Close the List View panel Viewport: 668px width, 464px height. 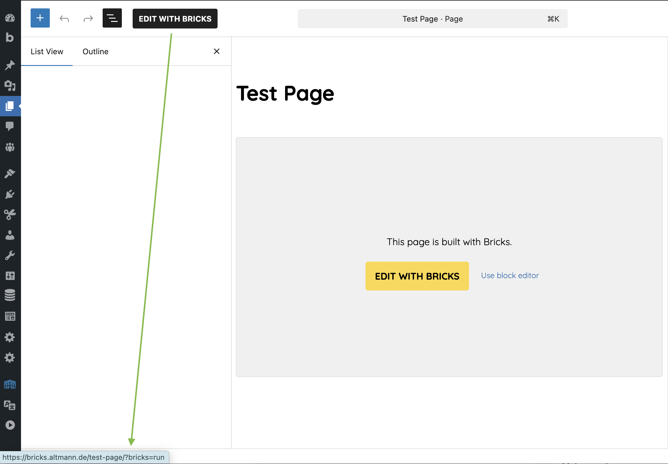point(216,51)
